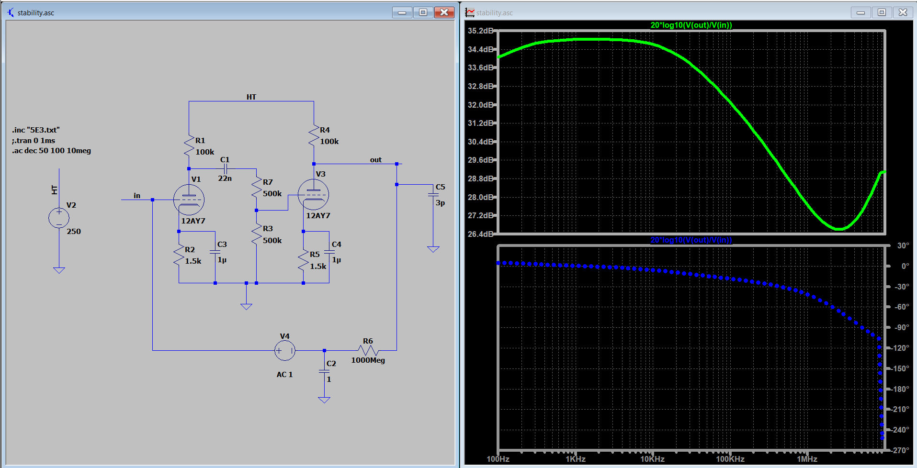Screen dimensions: 917x468
Task: Click the blue phase trace label on lower plot
Action: click(691, 240)
